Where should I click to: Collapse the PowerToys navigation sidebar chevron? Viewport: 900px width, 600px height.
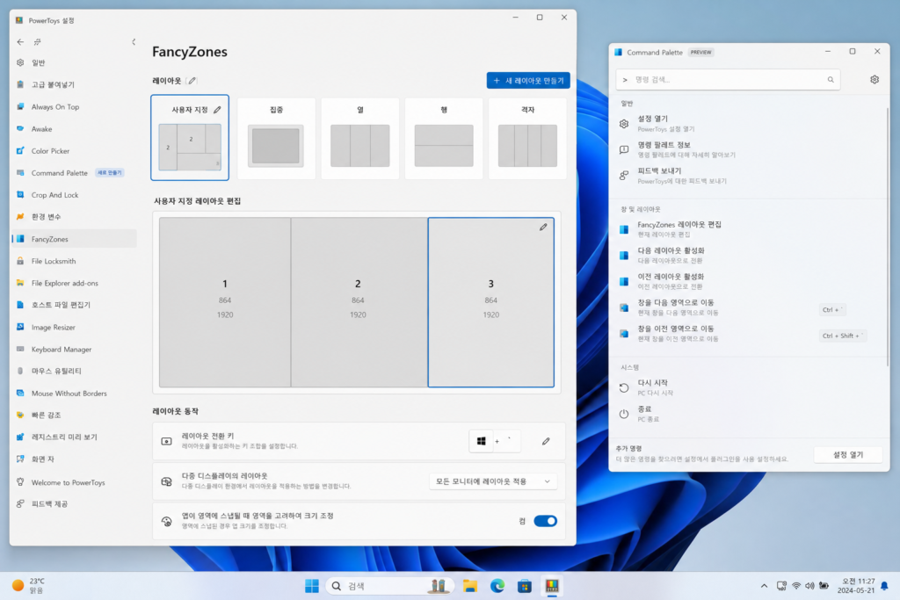tap(134, 42)
